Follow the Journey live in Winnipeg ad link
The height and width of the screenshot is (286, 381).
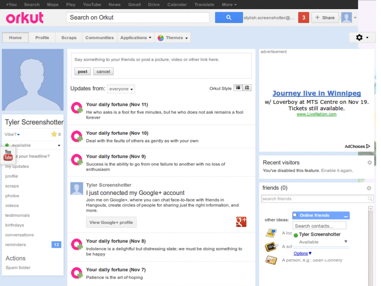[317, 93]
